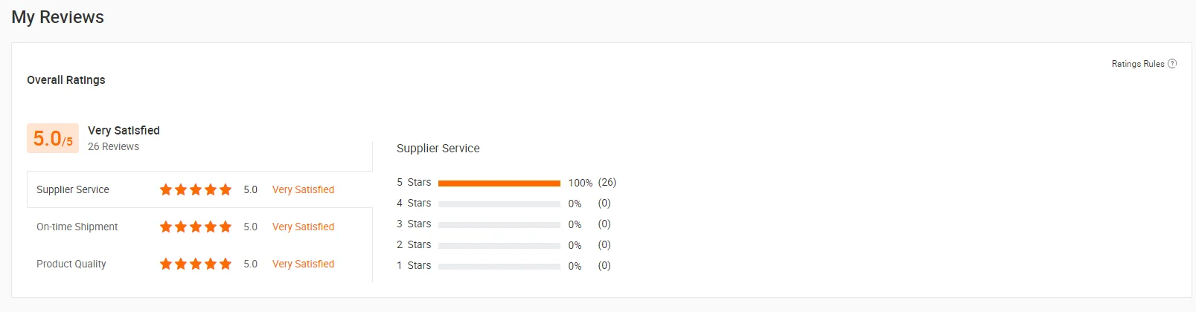This screenshot has width=1196, height=312.
Task: Click Very Satisfied label beside Product Quality
Action: (303, 264)
